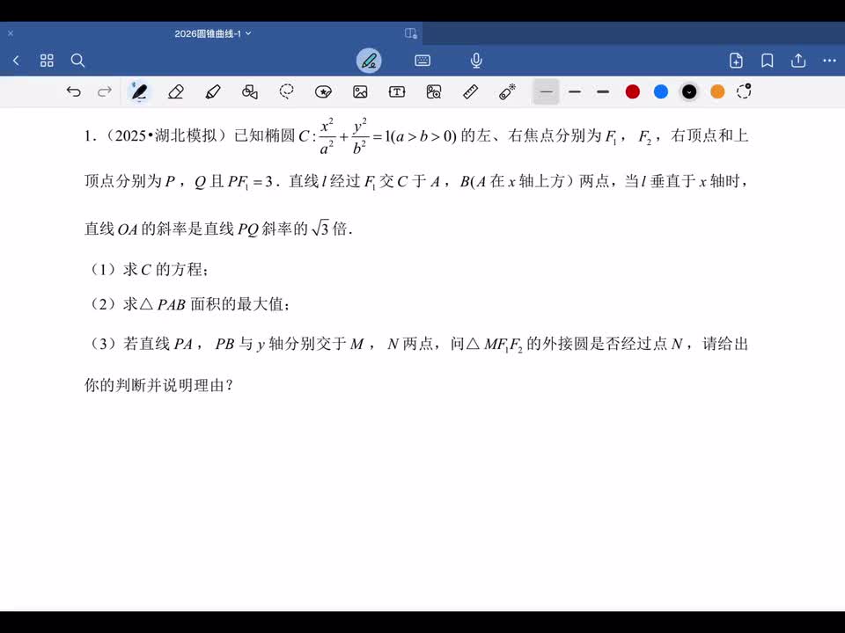Insert an image from photos
This screenshot has height=633, width=845.
pos(360,92)
